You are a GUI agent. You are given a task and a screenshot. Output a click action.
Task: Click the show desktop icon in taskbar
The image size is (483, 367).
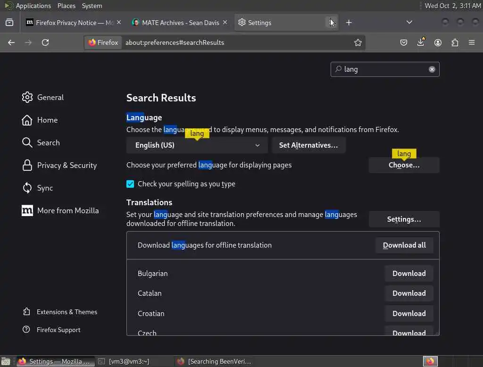click(6, 361)
